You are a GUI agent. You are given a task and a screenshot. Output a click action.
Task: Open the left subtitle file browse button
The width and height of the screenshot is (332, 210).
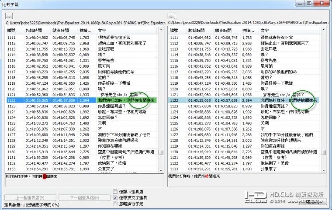point(9,16)
